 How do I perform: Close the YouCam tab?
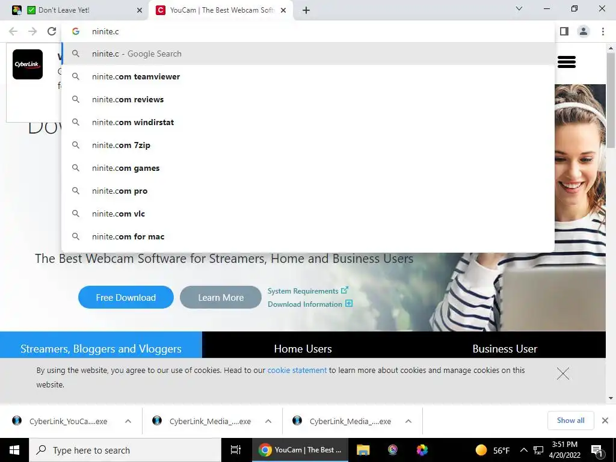pos(283,10)
